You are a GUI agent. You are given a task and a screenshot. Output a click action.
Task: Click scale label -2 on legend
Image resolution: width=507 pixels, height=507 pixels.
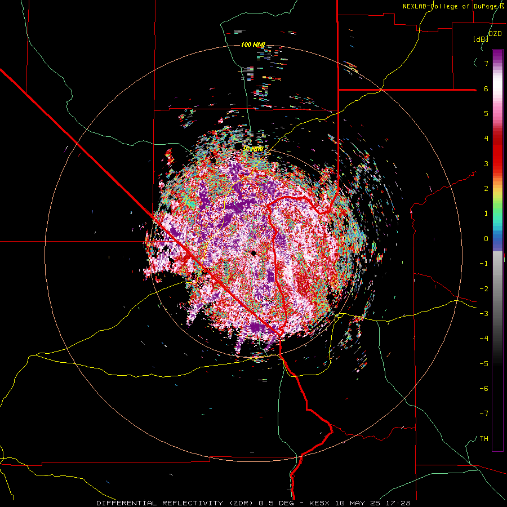pos(484,289)
